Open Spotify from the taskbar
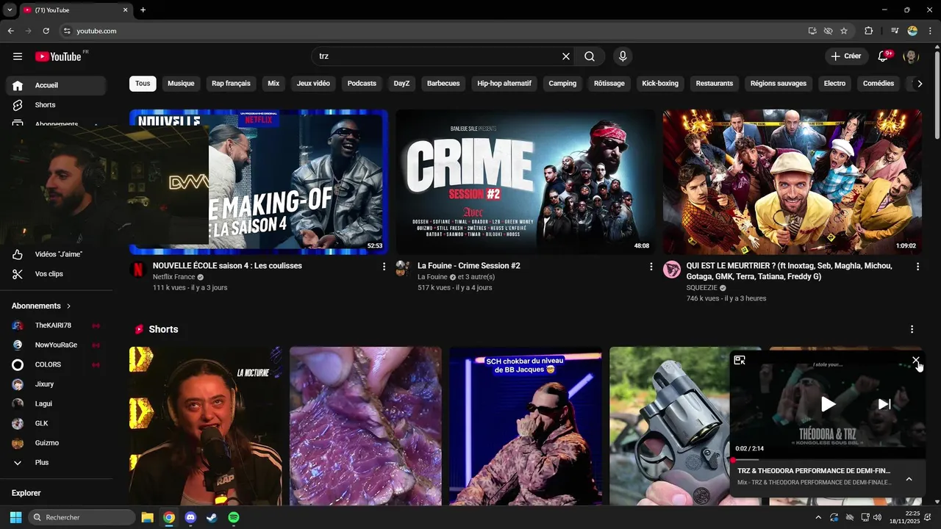This screenshot has width=941, height=529. pyautogui.click(x=234, y=517)
